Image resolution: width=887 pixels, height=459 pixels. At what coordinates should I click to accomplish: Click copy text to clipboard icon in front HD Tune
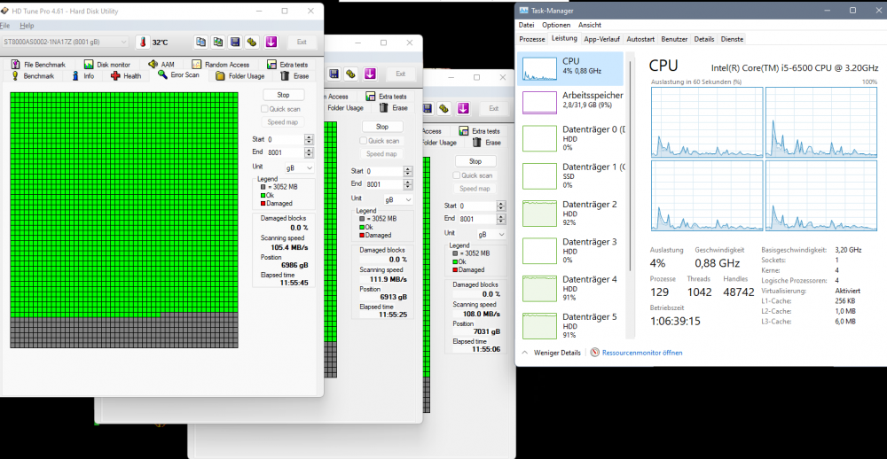tap(200, 42)
